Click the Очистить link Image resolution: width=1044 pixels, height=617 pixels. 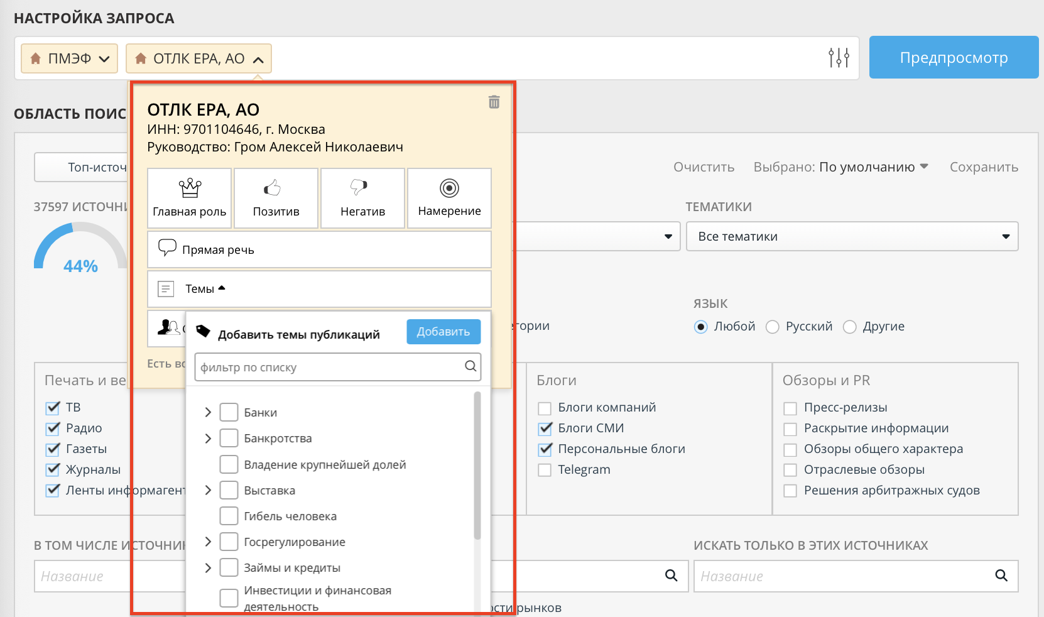[704, 167]
